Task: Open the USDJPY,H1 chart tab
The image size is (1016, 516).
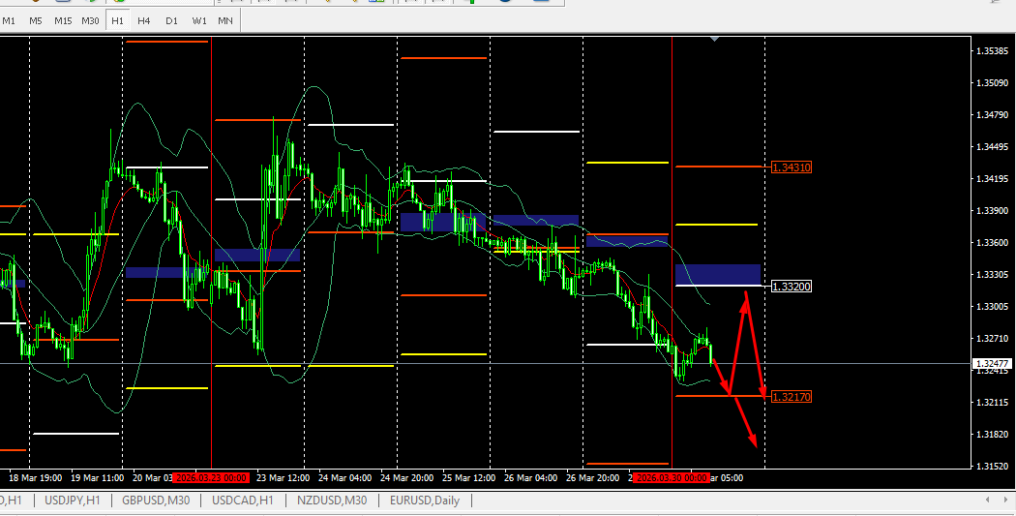Action: tap(73, 501)
